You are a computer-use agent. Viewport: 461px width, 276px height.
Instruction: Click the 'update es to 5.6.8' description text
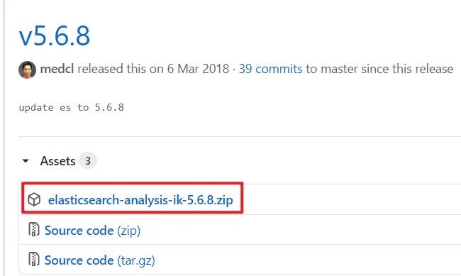[72, 107]
